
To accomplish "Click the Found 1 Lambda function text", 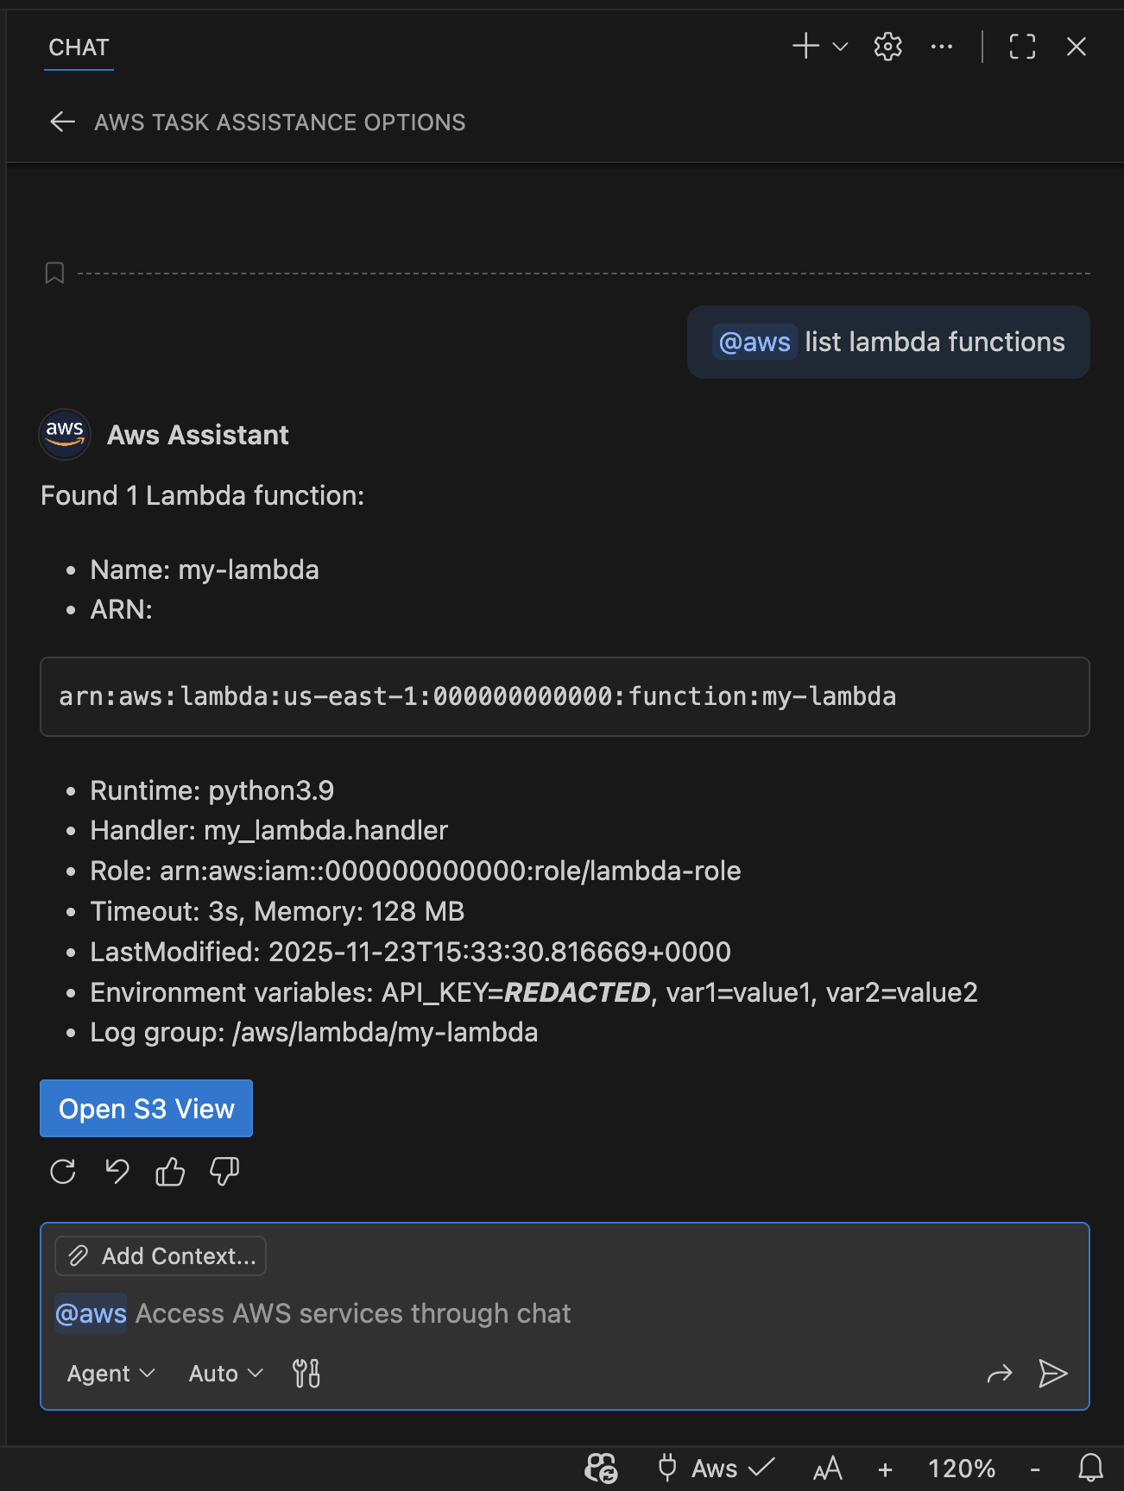I will [203, 496].
